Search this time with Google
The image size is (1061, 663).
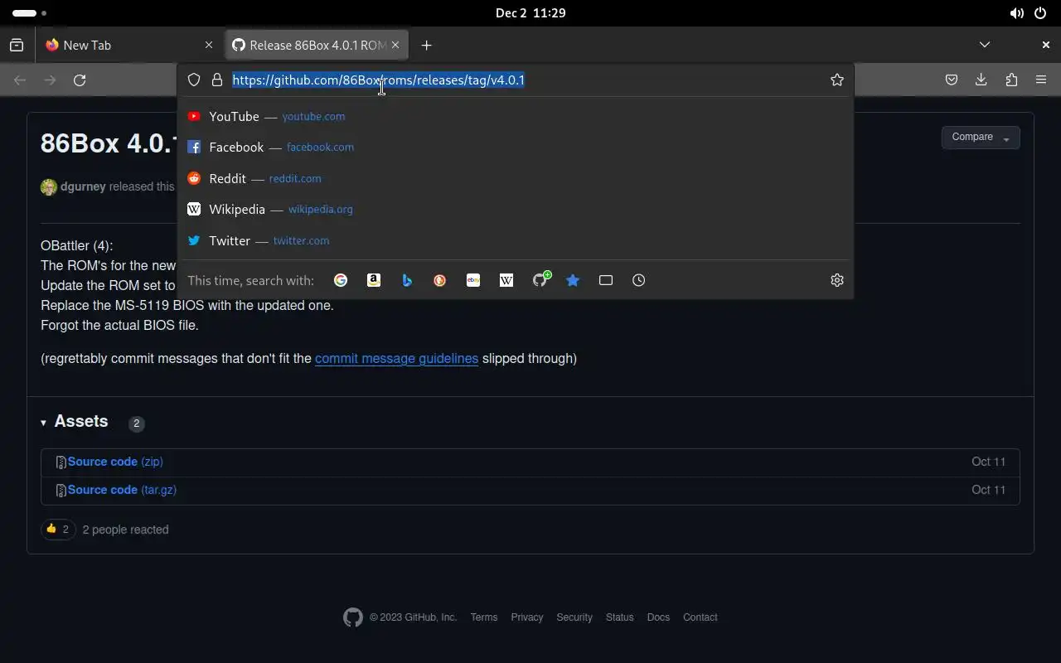[341, 280]
